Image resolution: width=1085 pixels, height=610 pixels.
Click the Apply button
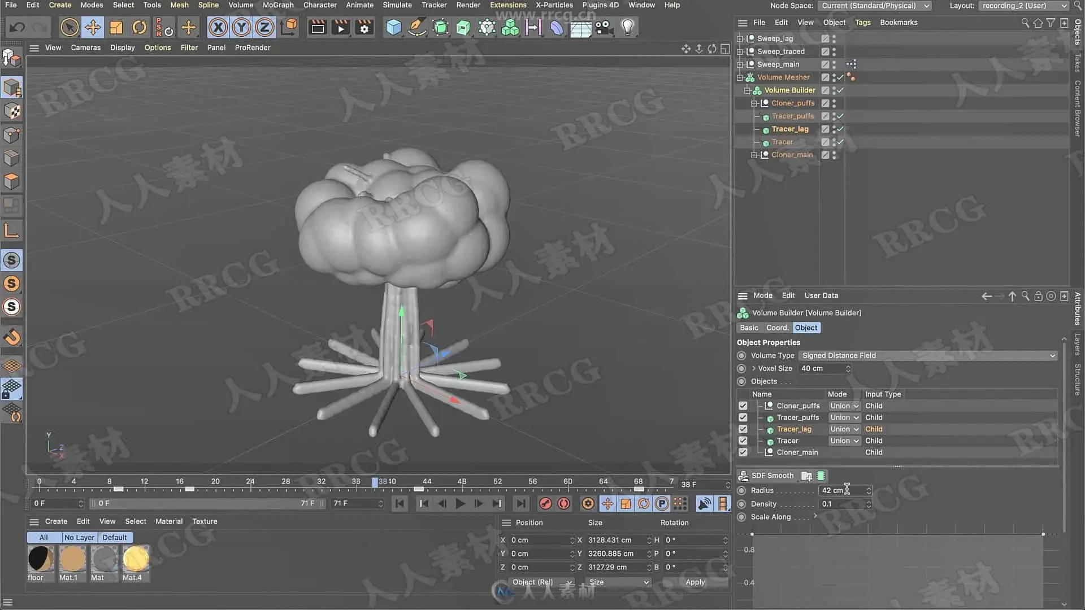(695, 582)
